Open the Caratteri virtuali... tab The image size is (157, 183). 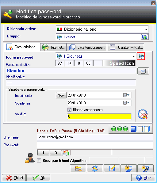point(125,48)
